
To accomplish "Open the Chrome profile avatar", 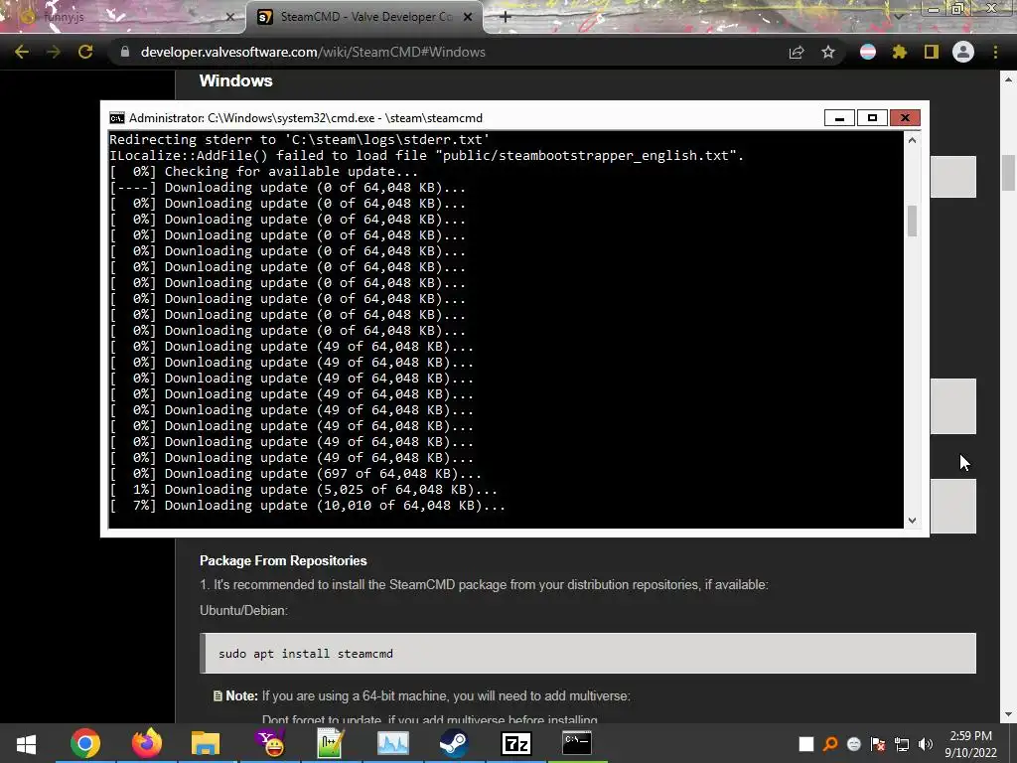I will [963, 52].
